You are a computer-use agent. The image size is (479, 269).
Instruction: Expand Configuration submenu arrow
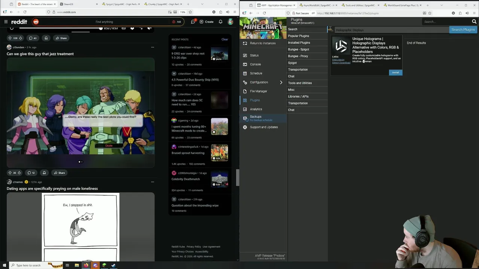click(281, 82)
